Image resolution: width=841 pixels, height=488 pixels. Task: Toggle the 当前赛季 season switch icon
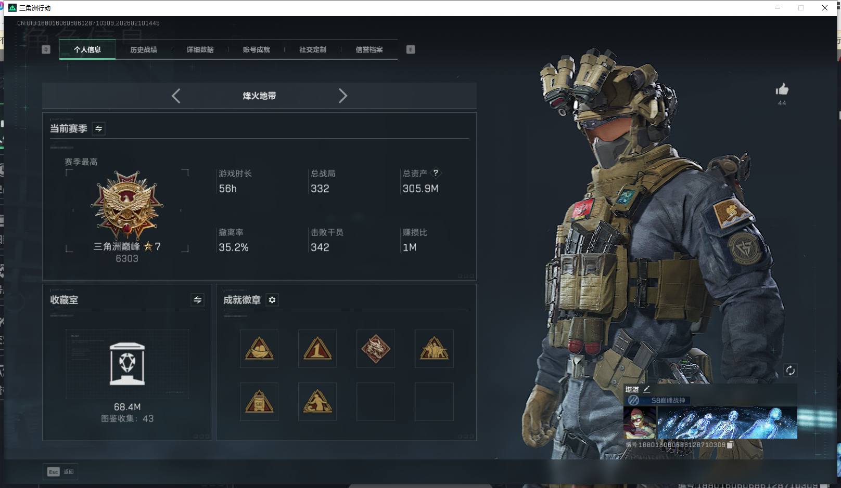tap(98, 128)
